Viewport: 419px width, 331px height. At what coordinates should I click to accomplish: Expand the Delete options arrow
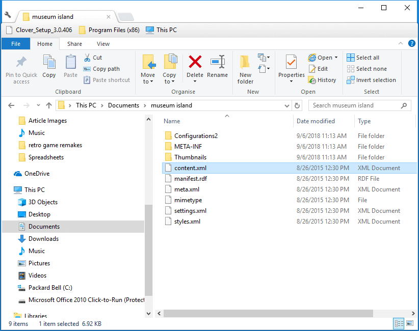tap(195, 81)
